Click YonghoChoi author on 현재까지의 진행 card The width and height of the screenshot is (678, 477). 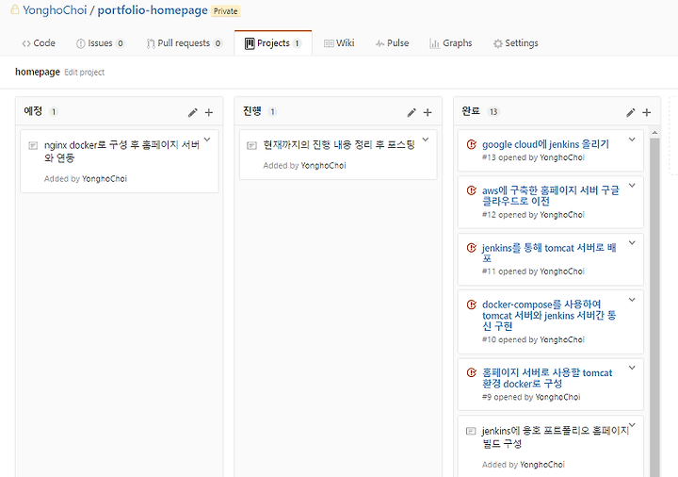323,165
